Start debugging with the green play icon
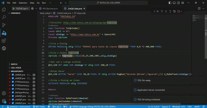 click(x=13, y=9)
